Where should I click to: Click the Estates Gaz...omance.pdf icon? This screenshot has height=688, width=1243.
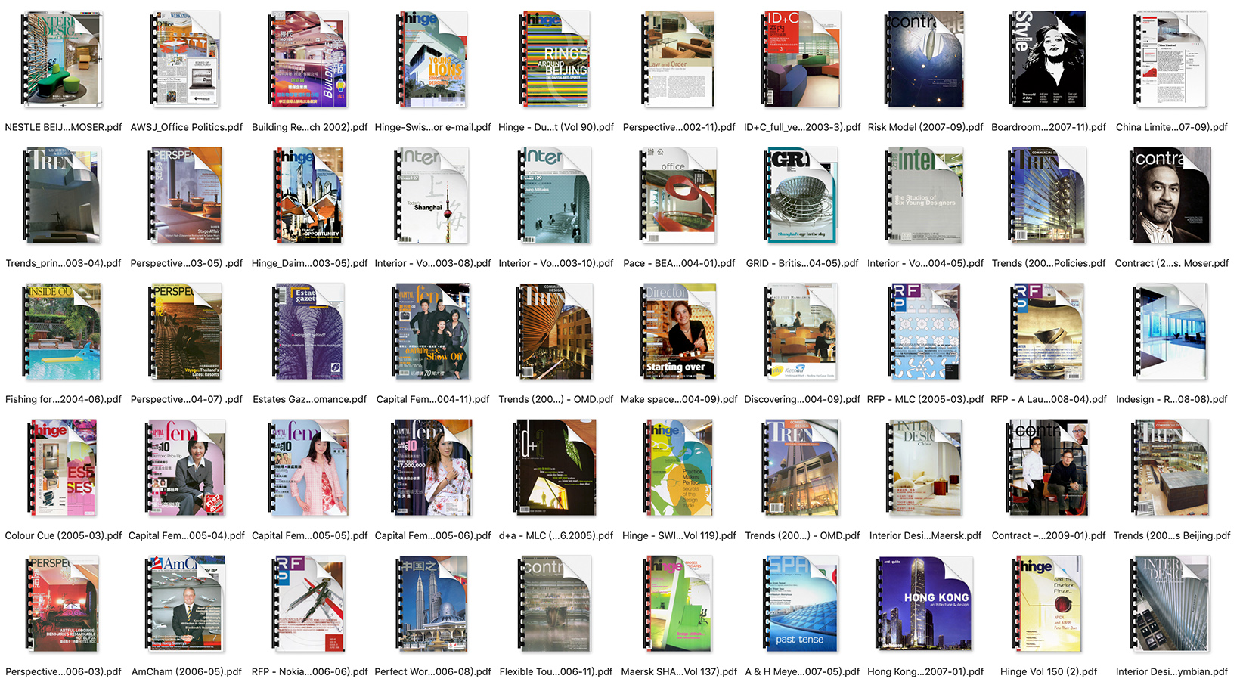[310, 331]
